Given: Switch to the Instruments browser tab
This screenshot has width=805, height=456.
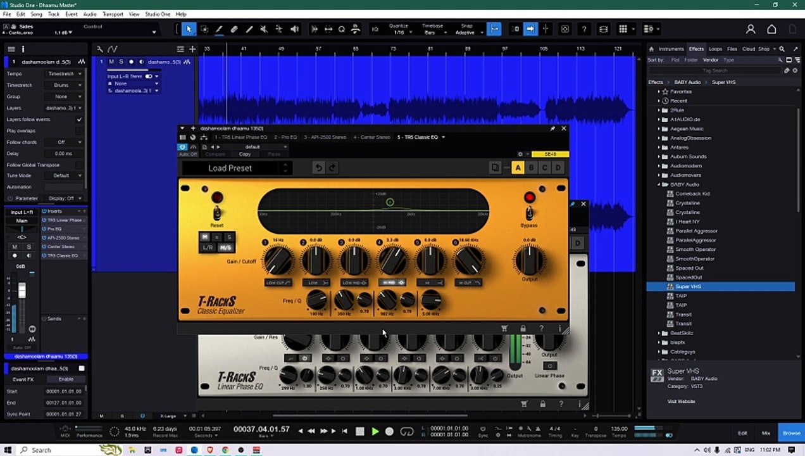Looking at the screenshot, I should (x=671, y=49).
